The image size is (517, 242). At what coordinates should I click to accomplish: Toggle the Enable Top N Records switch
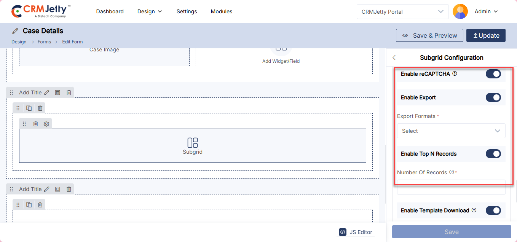[x=493, y=154]
